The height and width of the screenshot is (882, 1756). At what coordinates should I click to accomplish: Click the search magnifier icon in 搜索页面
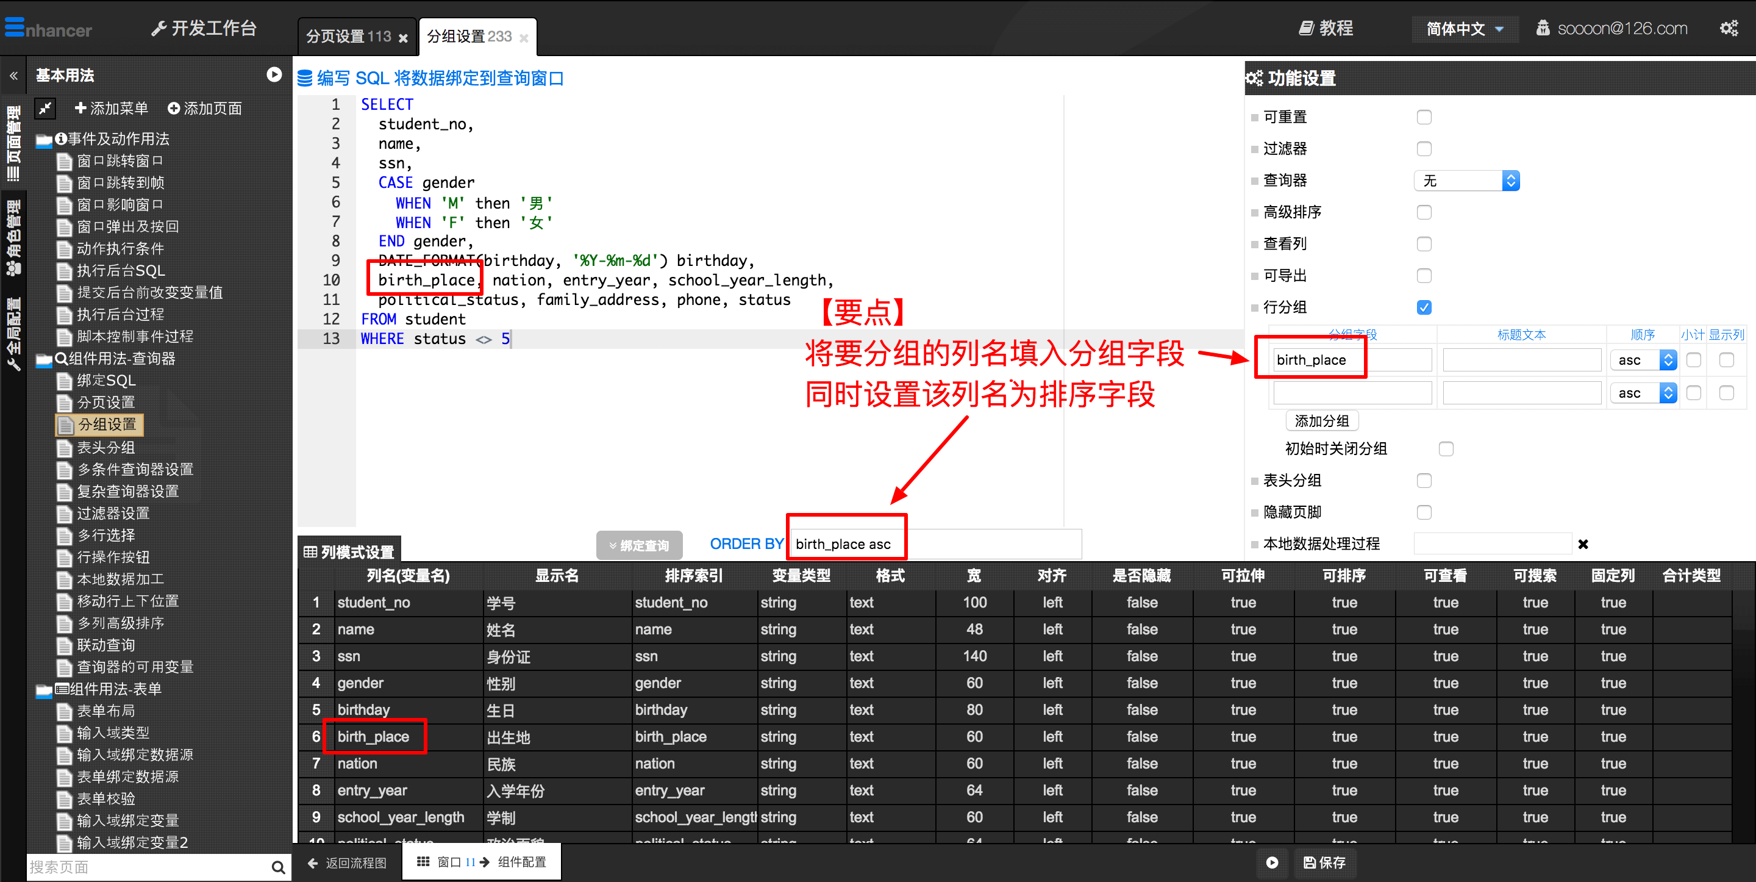pyautogui.click(x=277, y=867)
